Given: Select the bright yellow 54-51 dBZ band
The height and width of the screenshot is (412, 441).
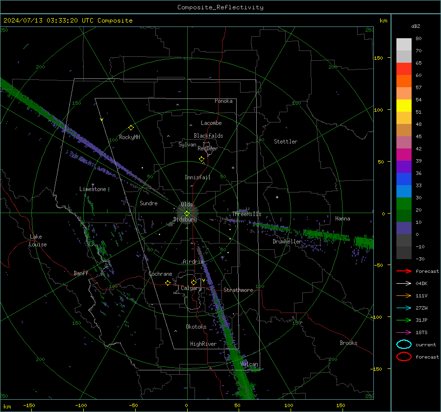Looking at the screenshot, I should [404, 106].
